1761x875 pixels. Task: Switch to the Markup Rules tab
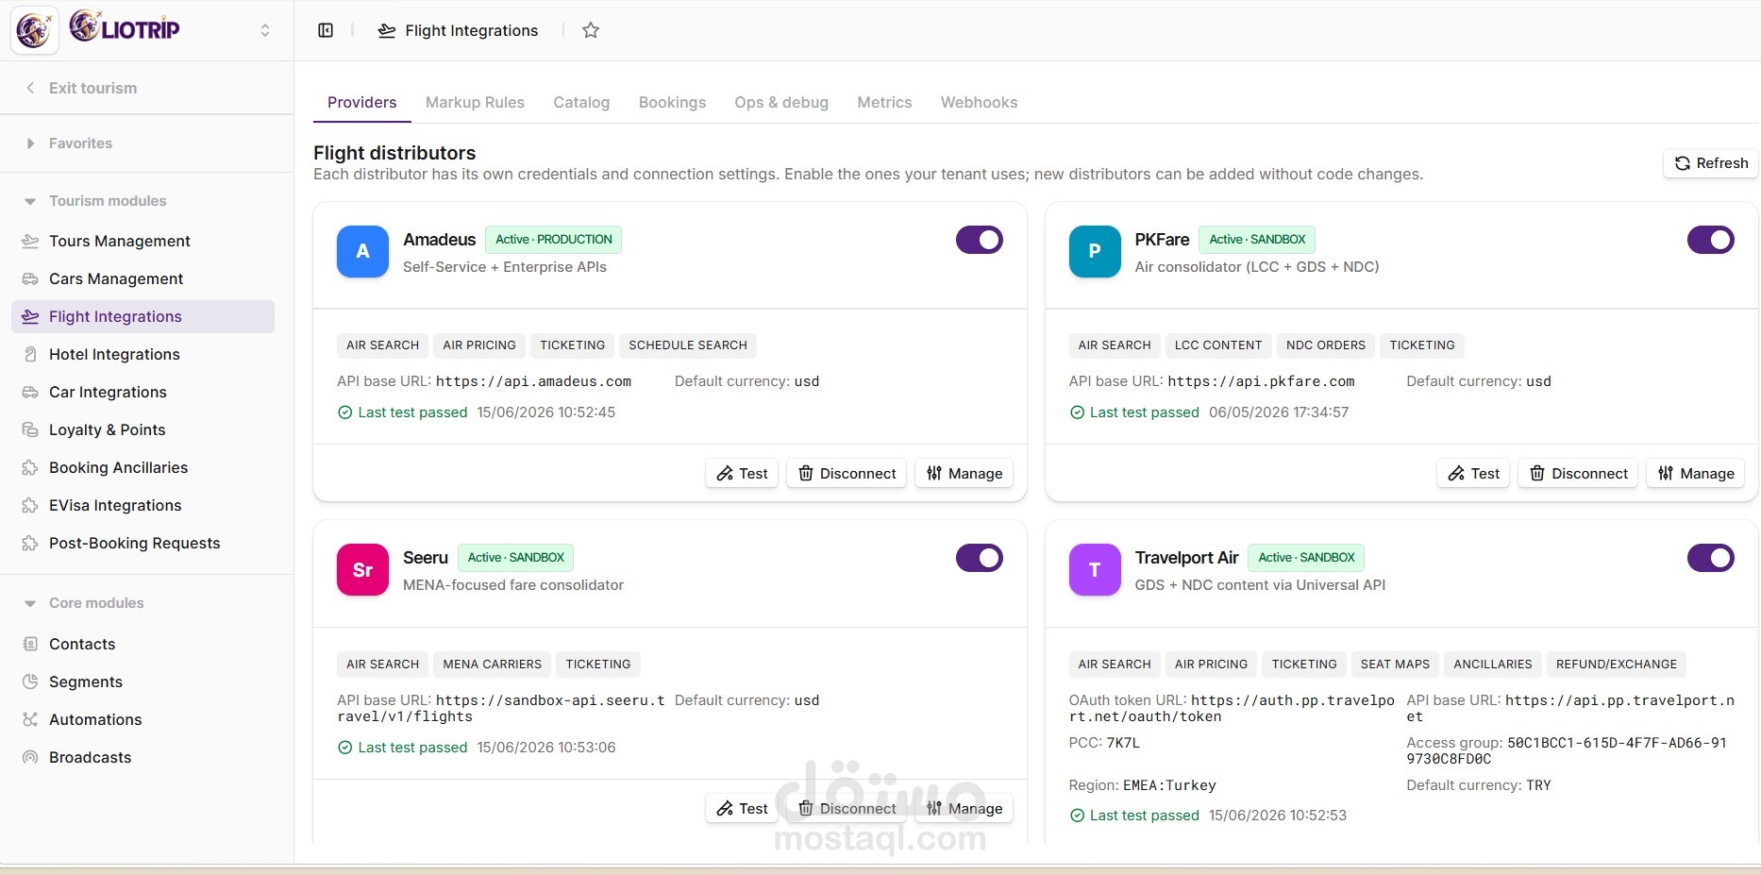coord(475,102)
